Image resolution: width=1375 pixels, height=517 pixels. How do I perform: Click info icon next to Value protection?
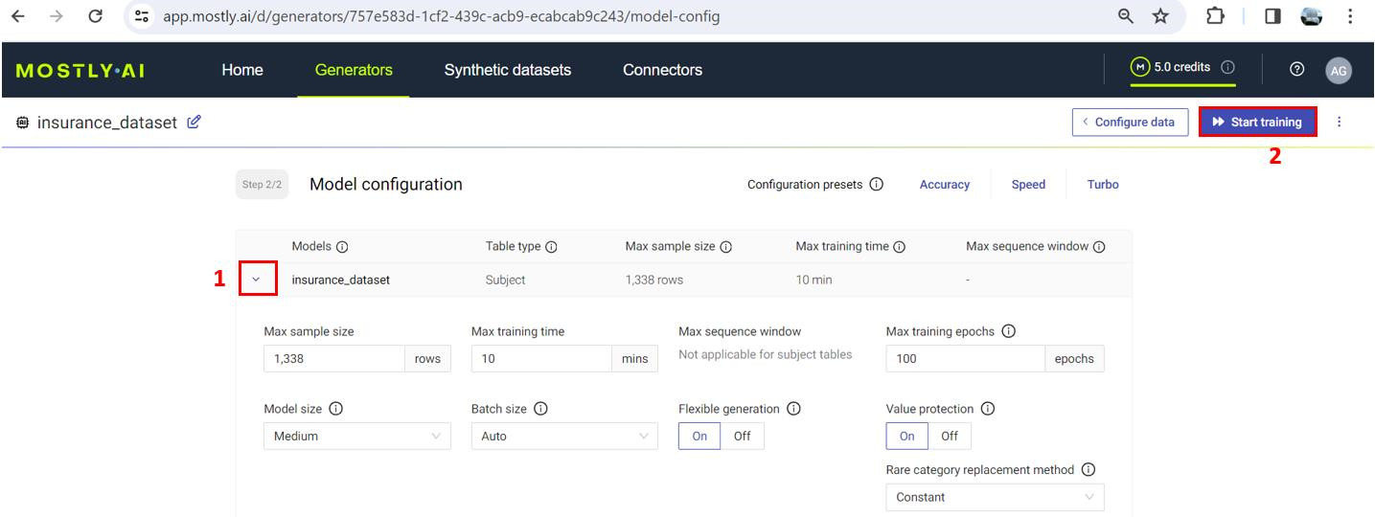pos(988,409)
